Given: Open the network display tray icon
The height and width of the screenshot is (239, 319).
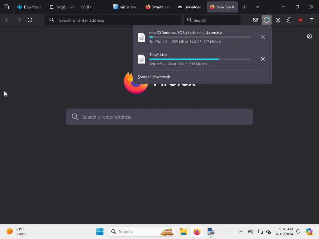Looking at the screenshot, I should (x=260, y=232).
